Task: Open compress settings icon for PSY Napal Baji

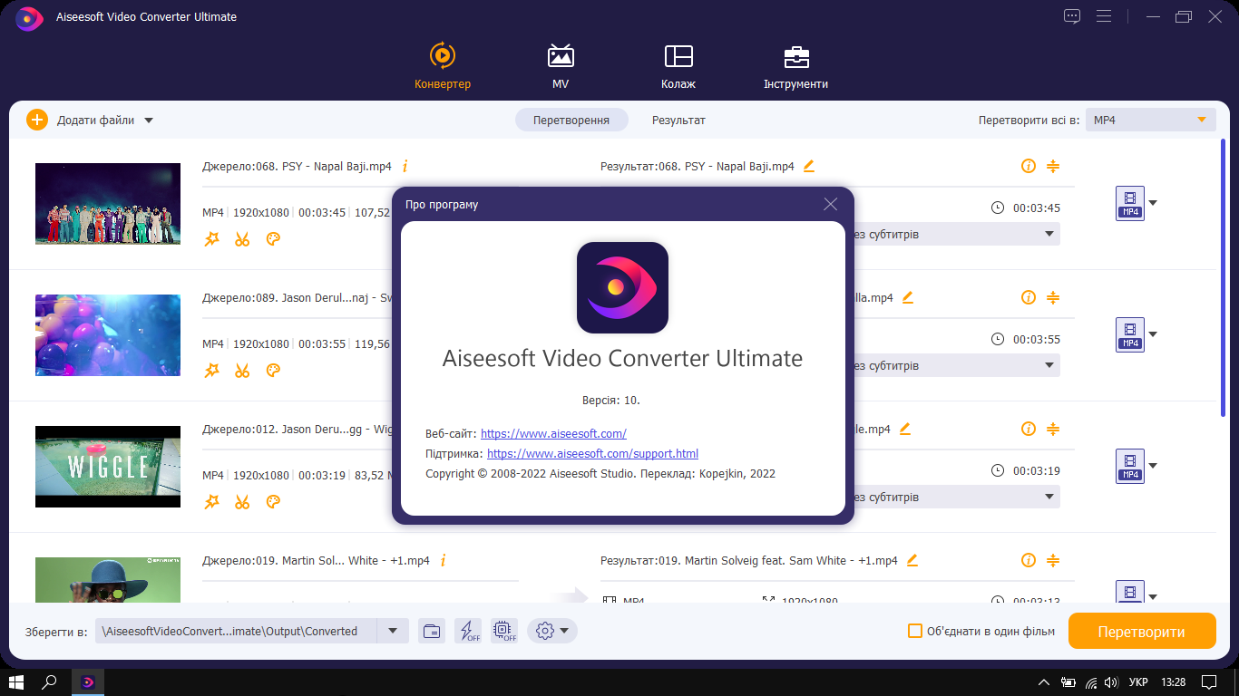Action: pyautogui.click(x=1053, y=166)
